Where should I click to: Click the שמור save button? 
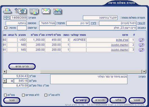pos(137,100)
